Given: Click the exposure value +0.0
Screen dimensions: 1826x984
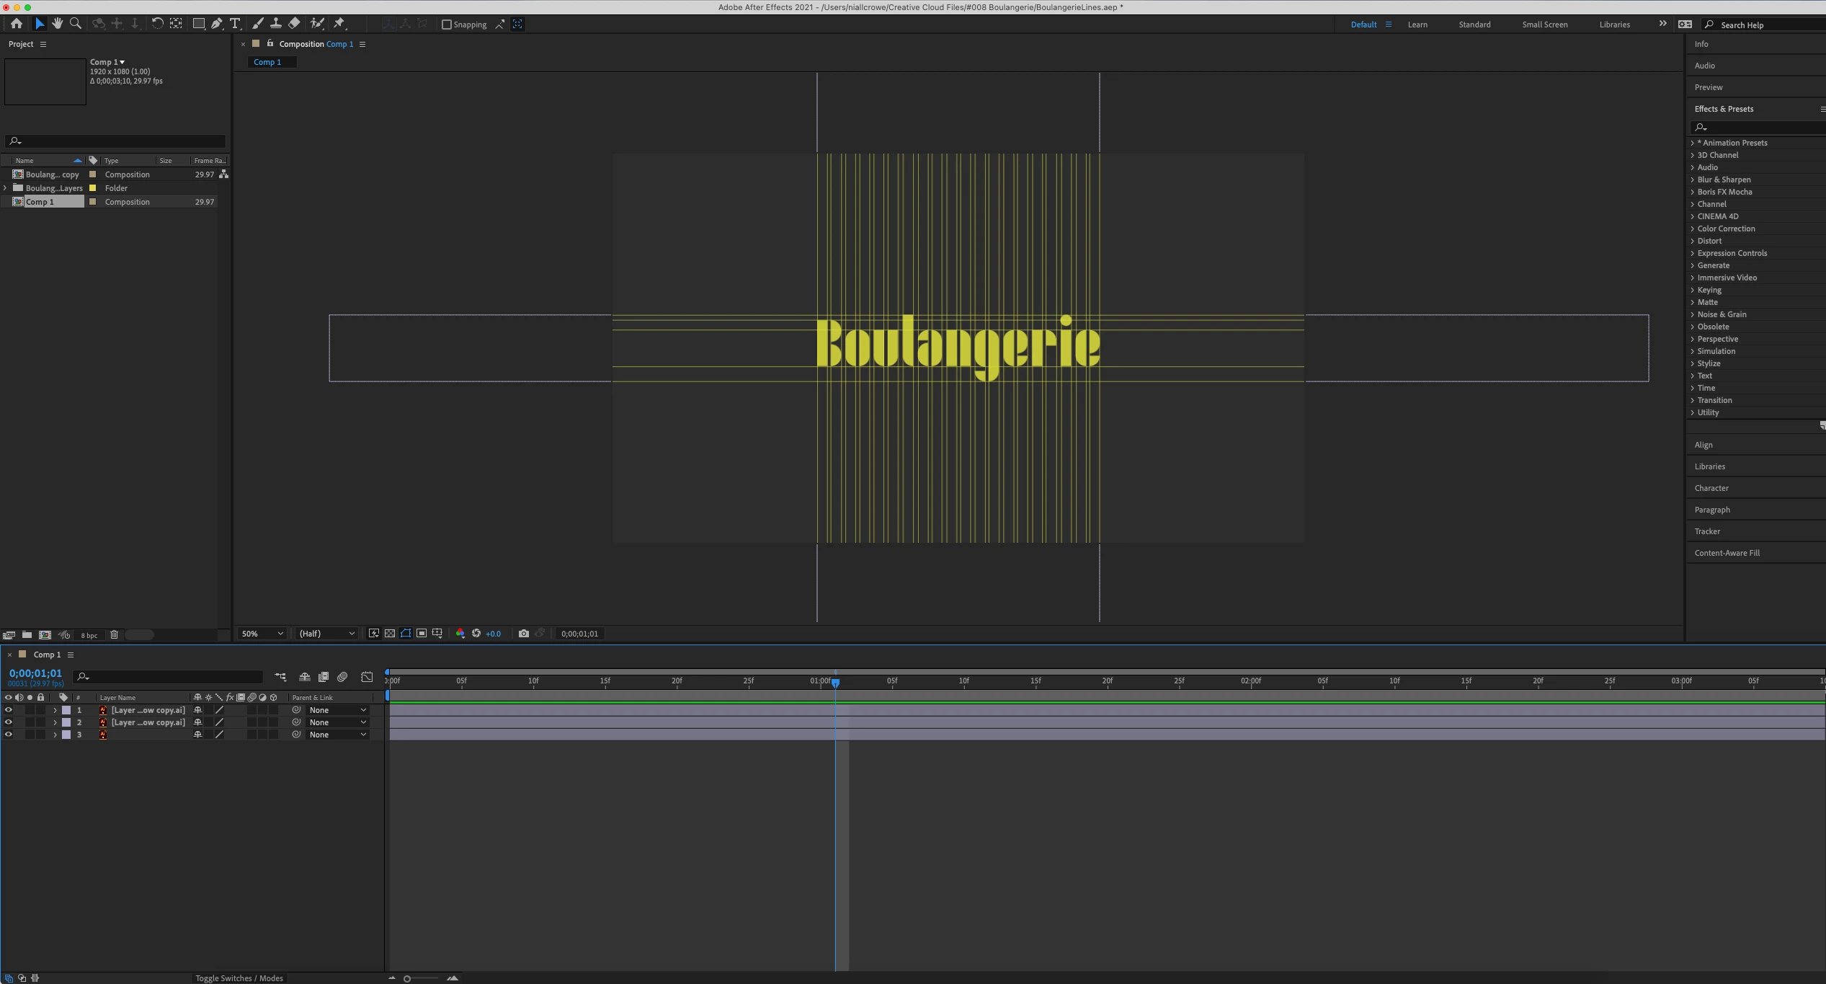Looking at the screenshot, I should click(493, 634).
